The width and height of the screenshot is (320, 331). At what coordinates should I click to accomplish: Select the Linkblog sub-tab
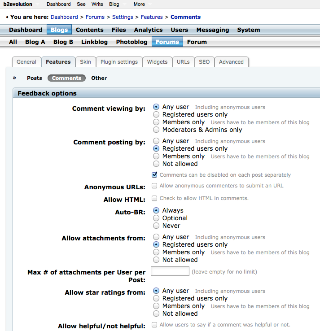pyautogui.click(x=94, y=42)
